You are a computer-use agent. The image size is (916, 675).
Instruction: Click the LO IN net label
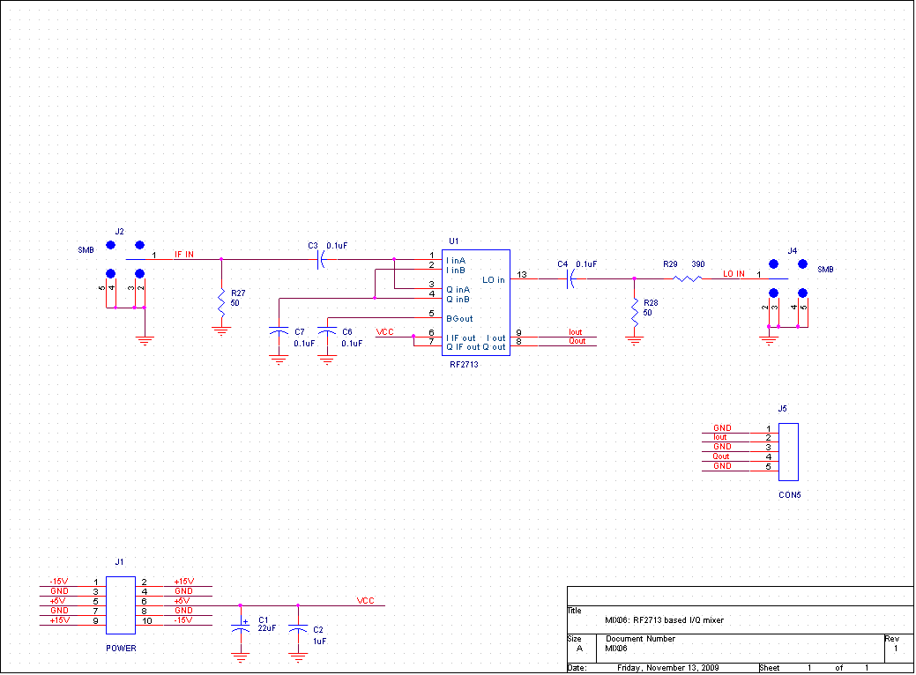734,274
